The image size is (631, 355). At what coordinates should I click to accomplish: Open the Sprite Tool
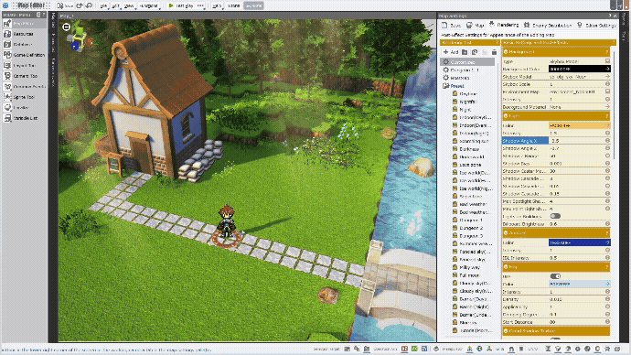24,97
